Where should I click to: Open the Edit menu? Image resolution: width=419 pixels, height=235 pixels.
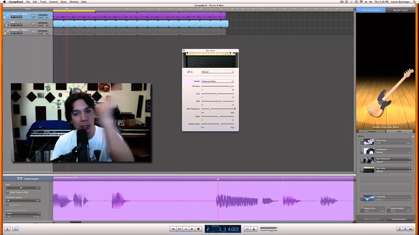click(x=35, y=2)
